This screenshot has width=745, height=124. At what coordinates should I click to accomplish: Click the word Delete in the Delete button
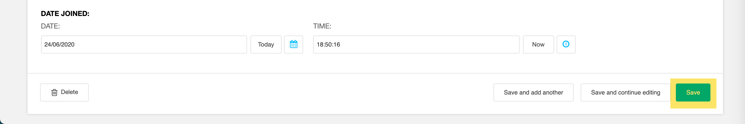click(69, 92)
